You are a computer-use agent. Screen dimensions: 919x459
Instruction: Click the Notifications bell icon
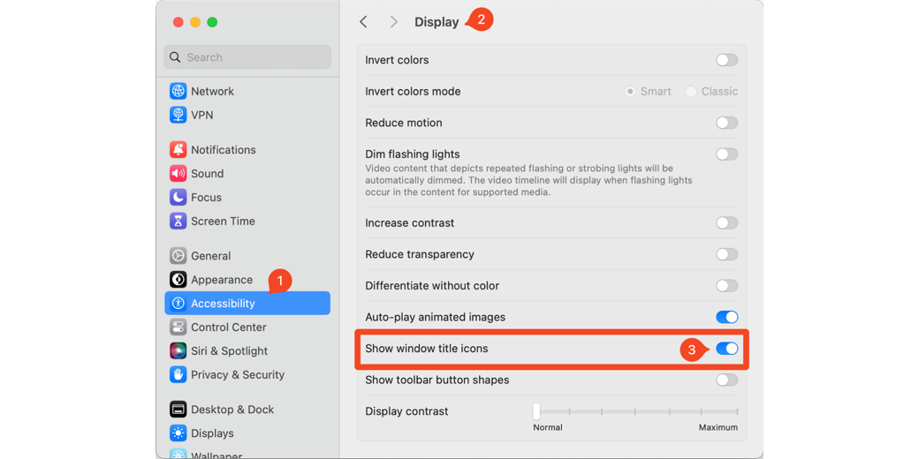[178, 150]
